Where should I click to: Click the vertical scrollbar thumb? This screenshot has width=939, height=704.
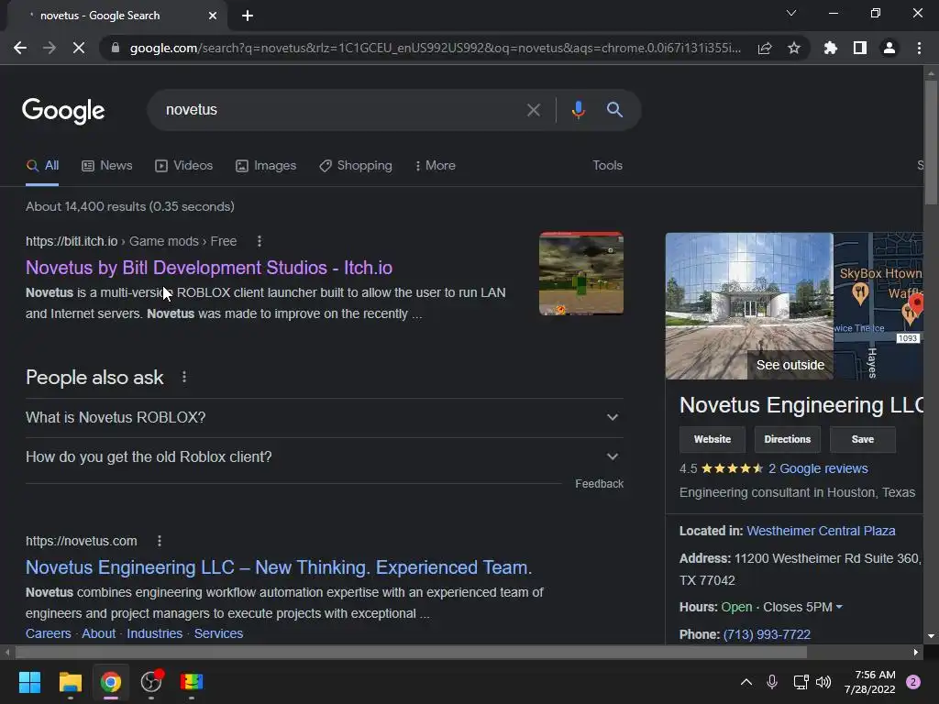pos(931,141)
